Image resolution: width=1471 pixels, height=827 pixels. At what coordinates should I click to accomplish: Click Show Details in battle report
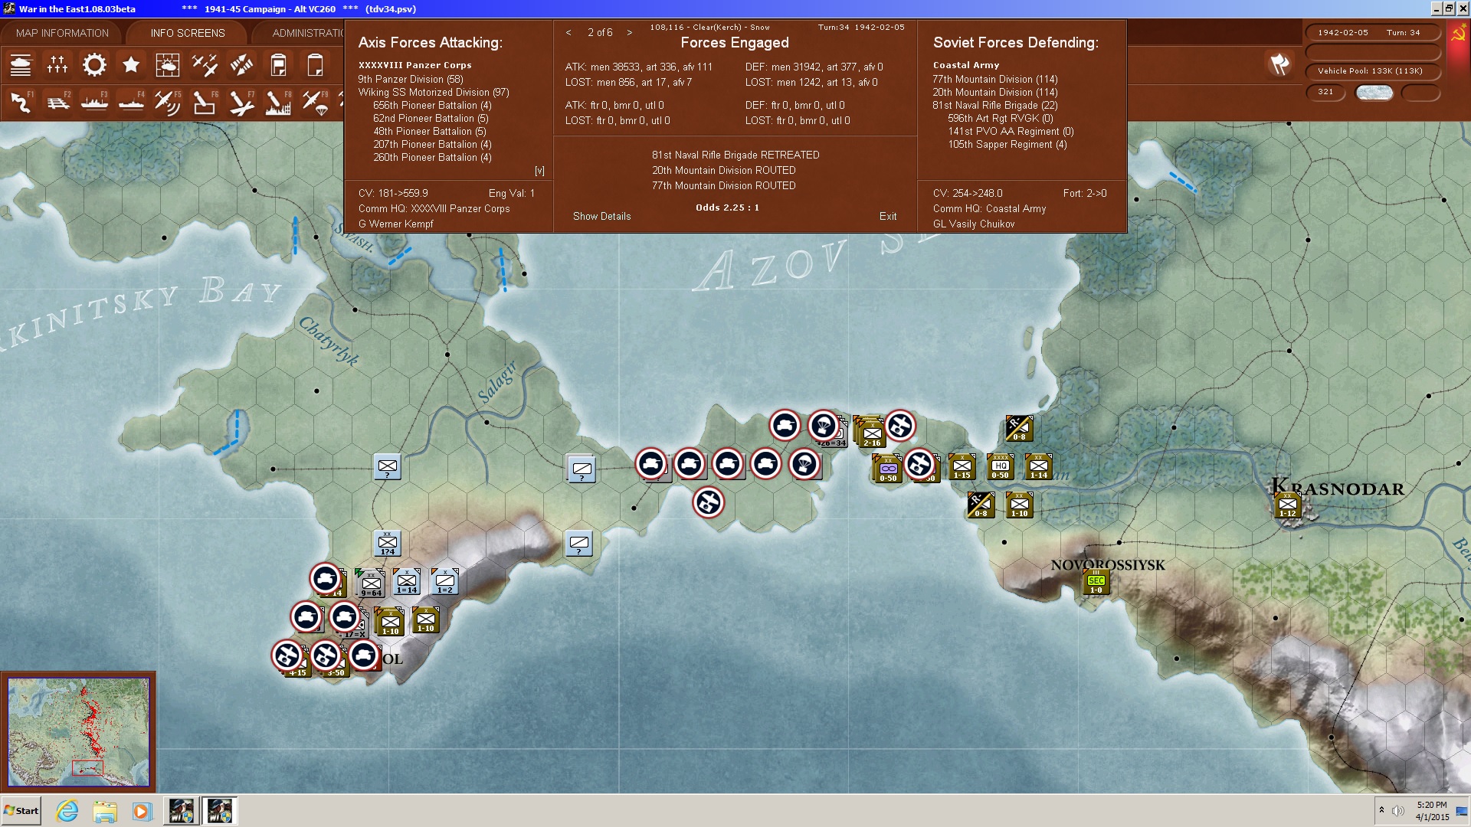coord(602,216)
